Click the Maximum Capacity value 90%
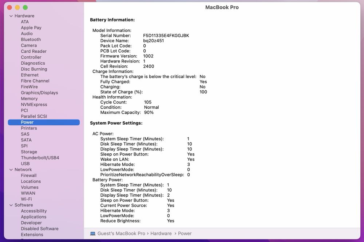 pyautogui.click(x=149, y=112)
